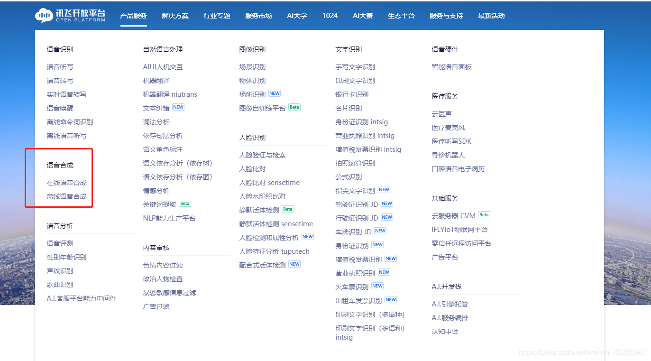The image size is (651, 361).
Task: Open 词法分析 link
Action: pos(156,122)
